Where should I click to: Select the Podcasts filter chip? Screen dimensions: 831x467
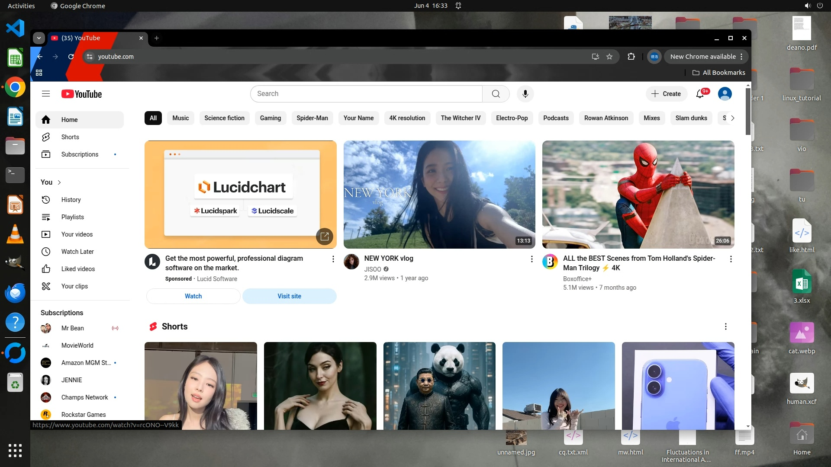556,118
